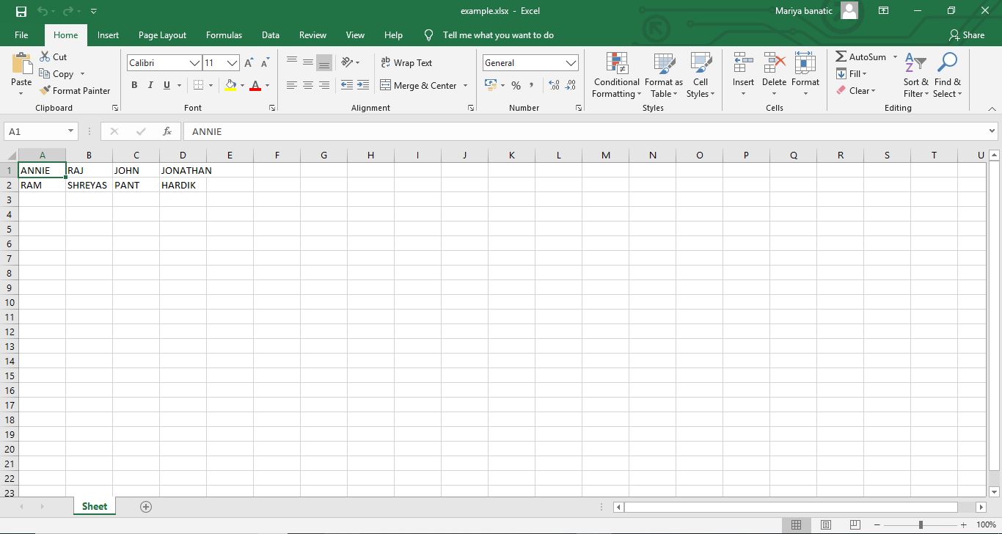Open the File menu tab
This screenshot has height=534, width=1002.
pyautogui.click(x=21, y=34)
